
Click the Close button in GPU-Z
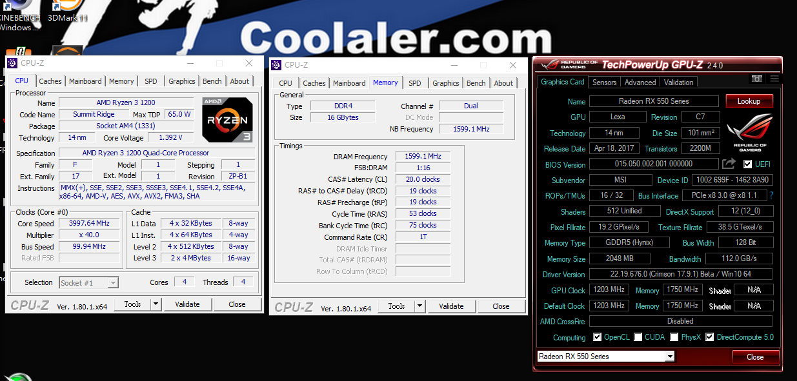756,357
